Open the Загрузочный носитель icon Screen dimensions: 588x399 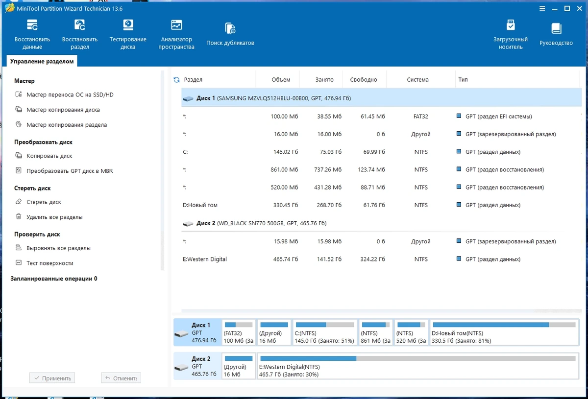point(511,25)
